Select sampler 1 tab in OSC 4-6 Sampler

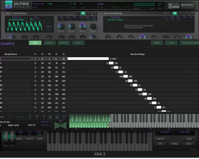point(175,14)
